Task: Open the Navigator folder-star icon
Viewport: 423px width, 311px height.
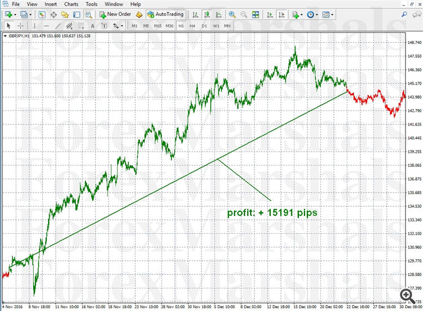Action: (65, 15)
